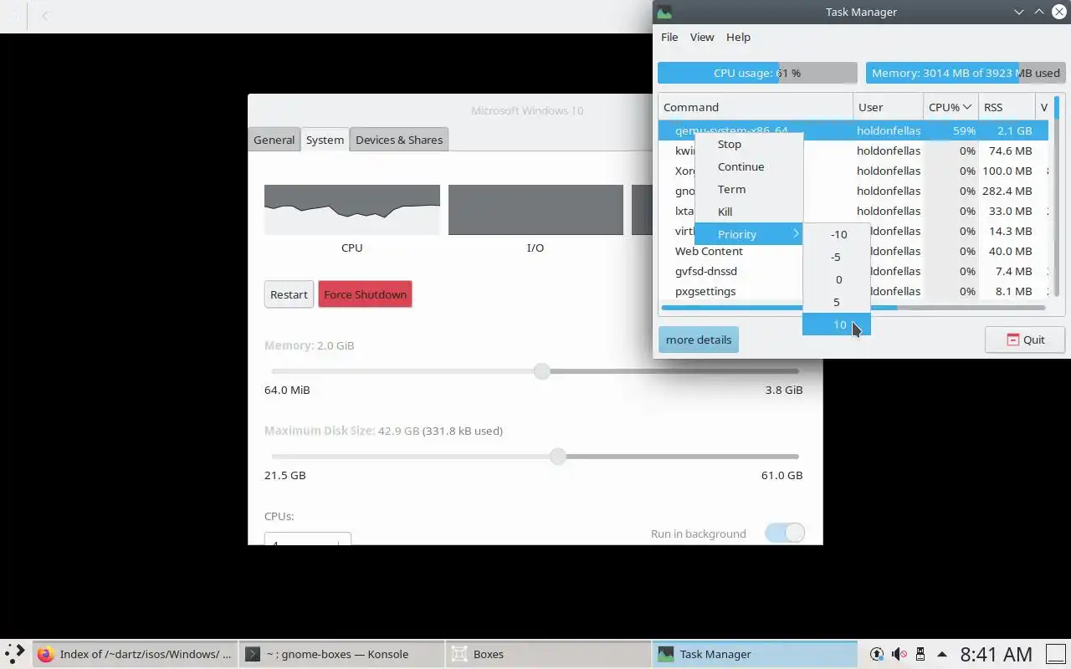Choose Kill from the context menu
1071x669 pixels.
(749, 212)
